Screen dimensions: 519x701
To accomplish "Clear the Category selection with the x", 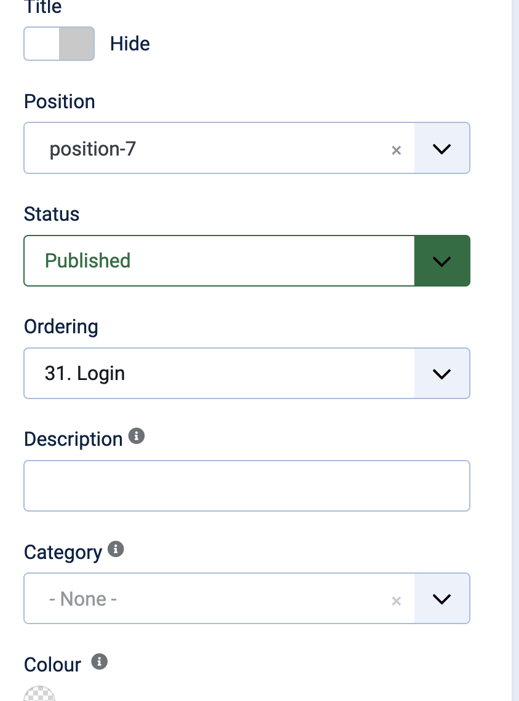I will pyautogui.click(x=397, y=601).
